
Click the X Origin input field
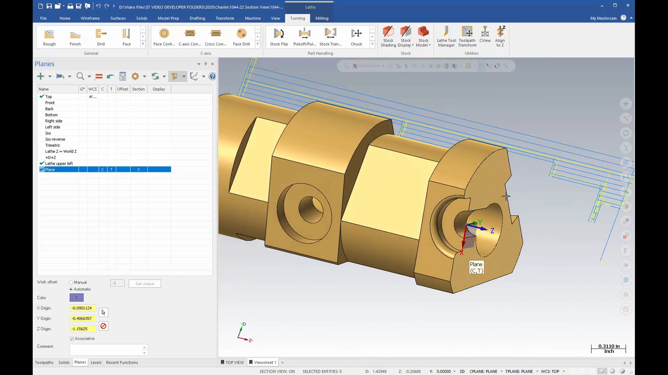point(82,308)
